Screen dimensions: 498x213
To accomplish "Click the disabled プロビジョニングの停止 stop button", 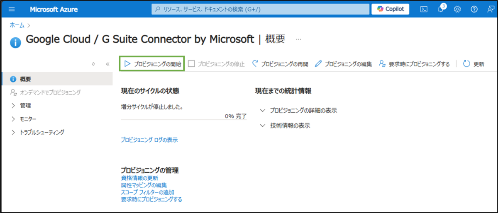I will [x=216, y=64].
